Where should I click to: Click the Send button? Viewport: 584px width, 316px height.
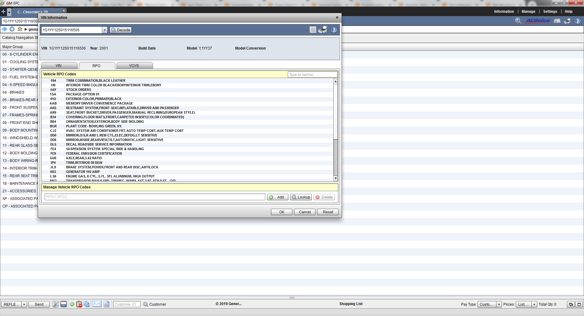[39, 304]
